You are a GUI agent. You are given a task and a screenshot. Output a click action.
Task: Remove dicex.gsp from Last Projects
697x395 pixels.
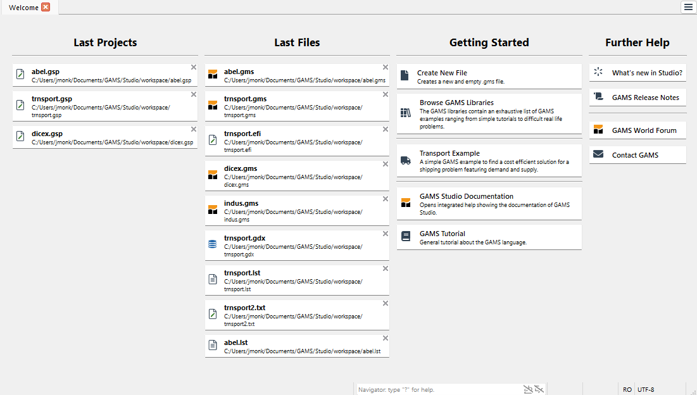tap(194, 129)
